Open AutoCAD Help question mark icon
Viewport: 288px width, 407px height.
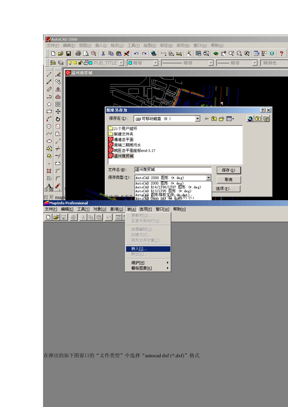(282, 54)
